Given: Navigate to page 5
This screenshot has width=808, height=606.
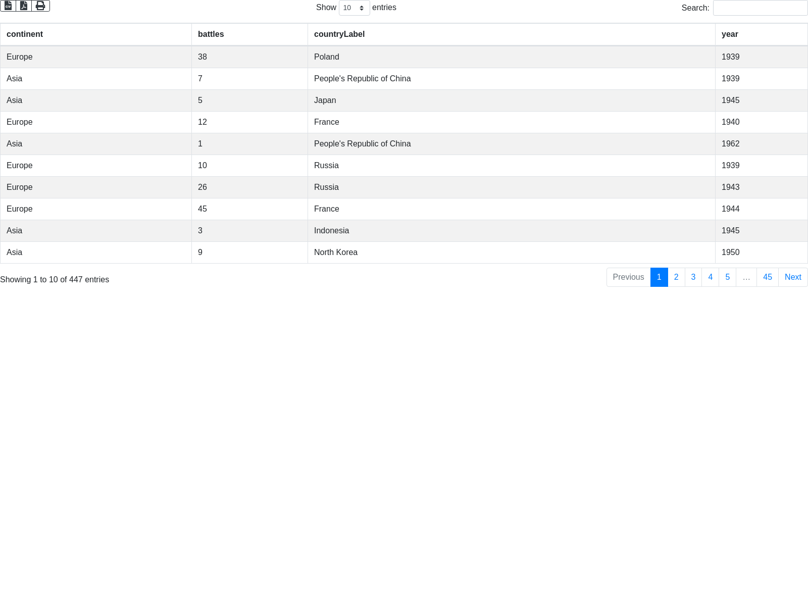Looking at the screenshot, I should 727,277.
